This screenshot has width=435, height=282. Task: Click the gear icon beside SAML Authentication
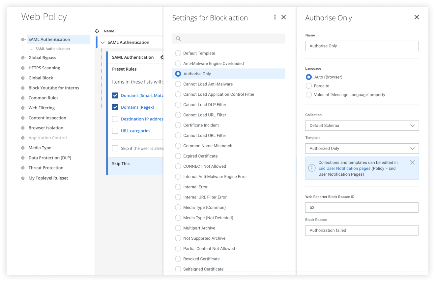[x=162, y=57]
